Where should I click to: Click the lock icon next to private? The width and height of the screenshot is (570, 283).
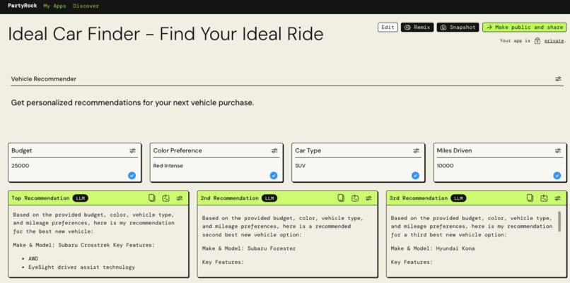click(537, 41)
